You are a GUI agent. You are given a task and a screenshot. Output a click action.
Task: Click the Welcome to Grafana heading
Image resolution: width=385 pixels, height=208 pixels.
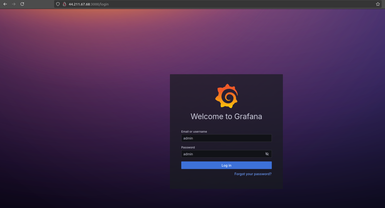pos(226,116)
